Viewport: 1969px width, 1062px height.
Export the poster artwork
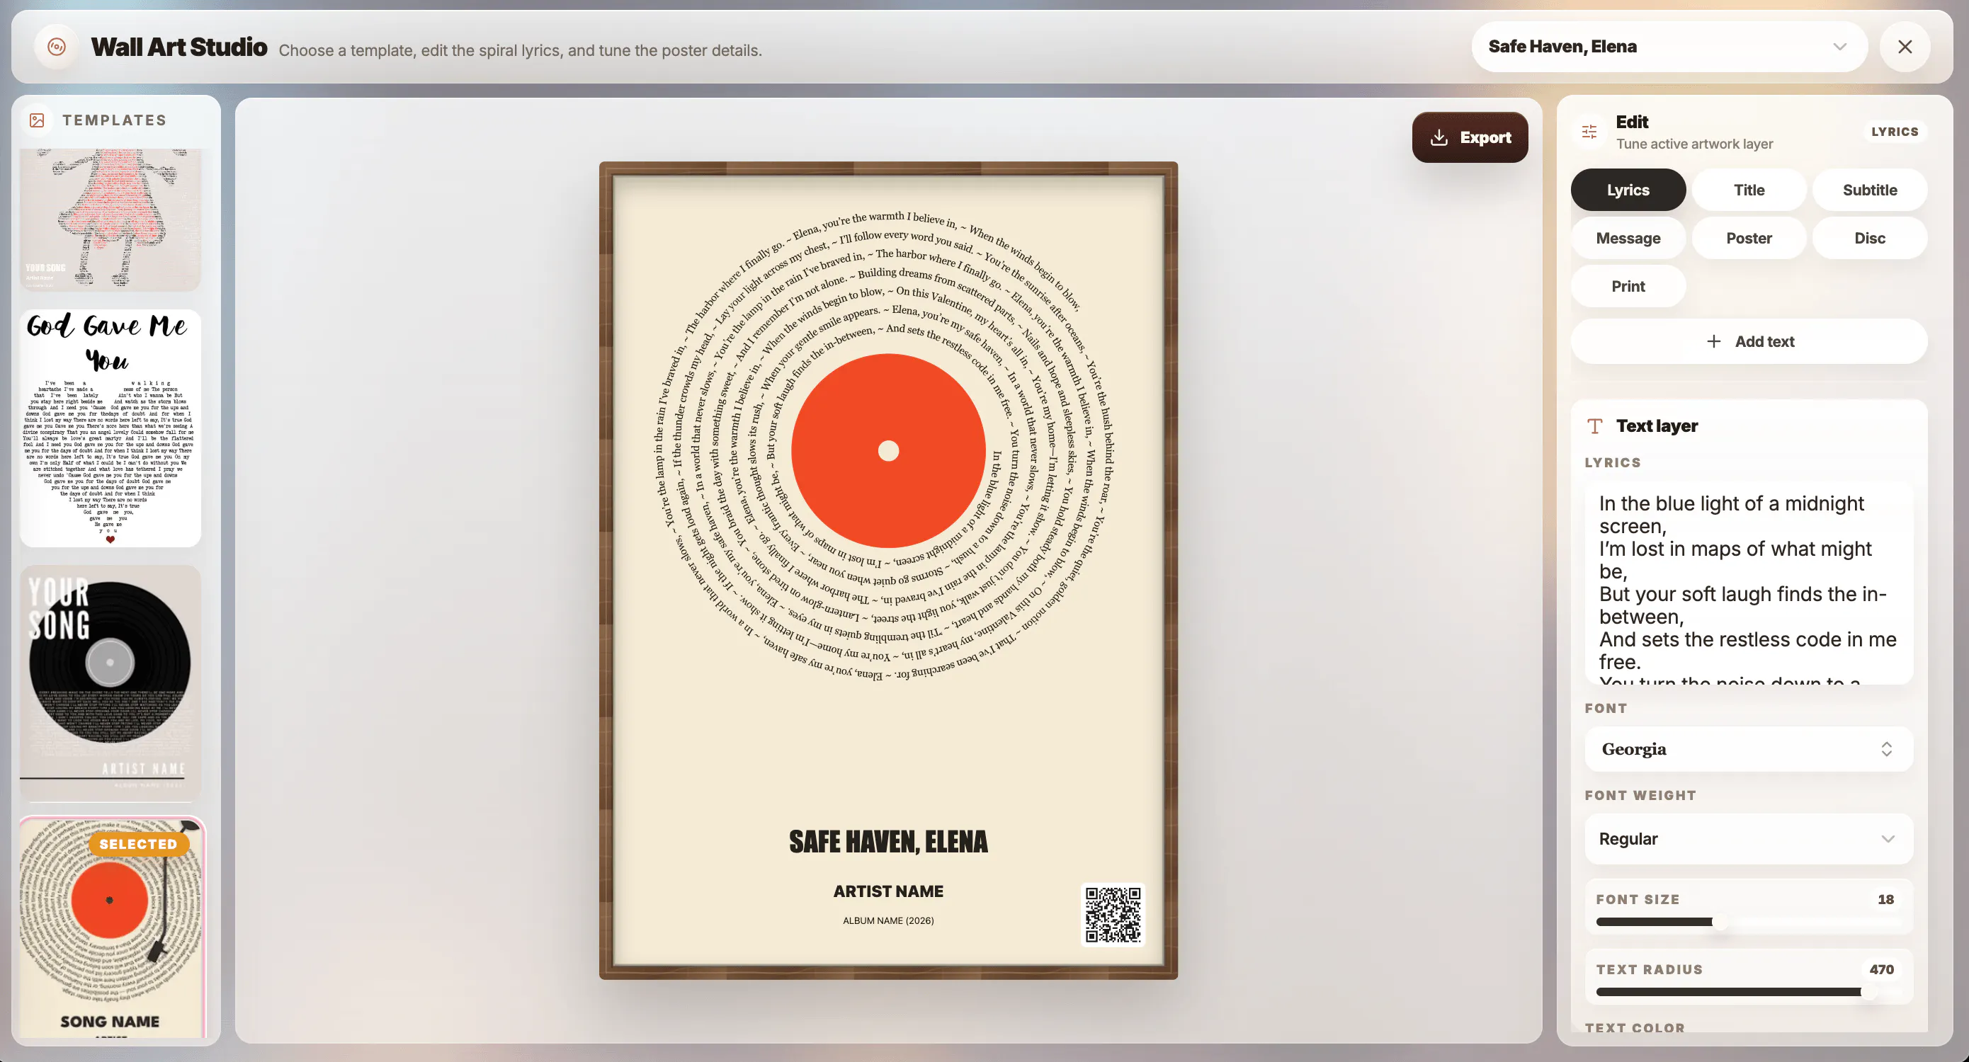pyautogui.click(x=1470, y=137)
